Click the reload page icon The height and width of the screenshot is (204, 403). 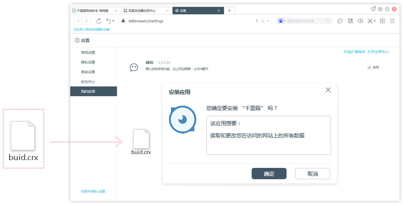(x=99, y=21)
